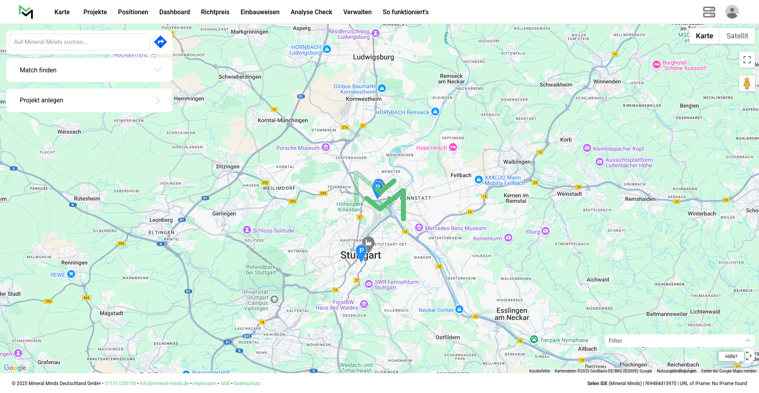The height and width of the screenshot is (393, 759).
Task: Open the user profile avatar
Action: coord(732,12)
